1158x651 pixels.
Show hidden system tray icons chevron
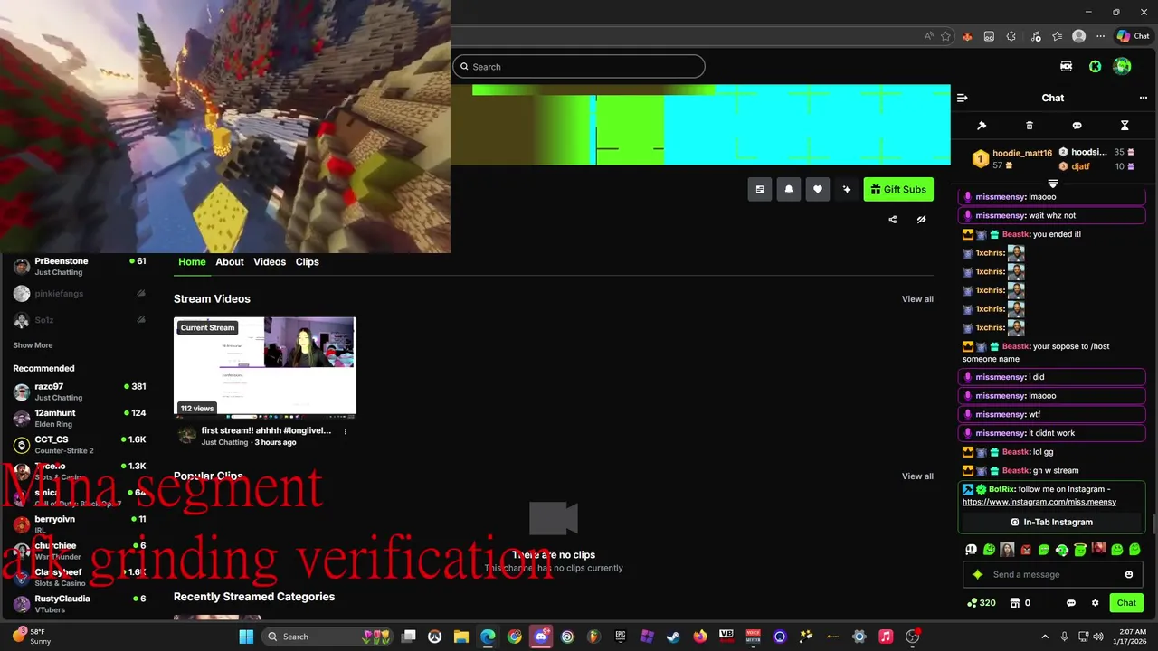1045,637
